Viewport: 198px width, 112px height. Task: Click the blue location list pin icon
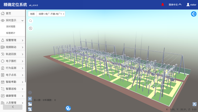pos(68,108)
